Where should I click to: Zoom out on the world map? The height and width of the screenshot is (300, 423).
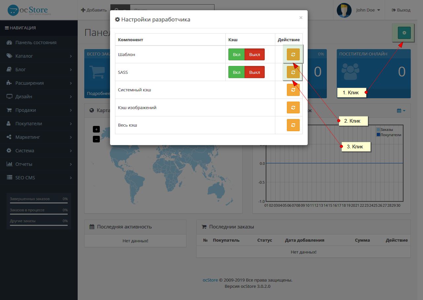click(x=96, y=139)
